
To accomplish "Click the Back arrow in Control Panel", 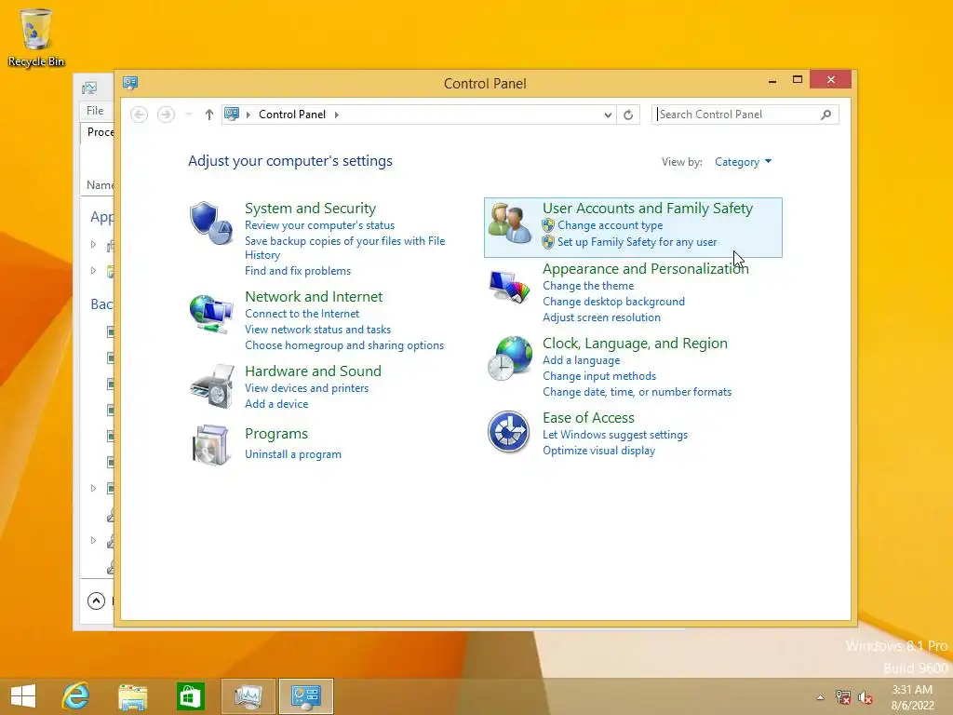I will coord(140,115).
